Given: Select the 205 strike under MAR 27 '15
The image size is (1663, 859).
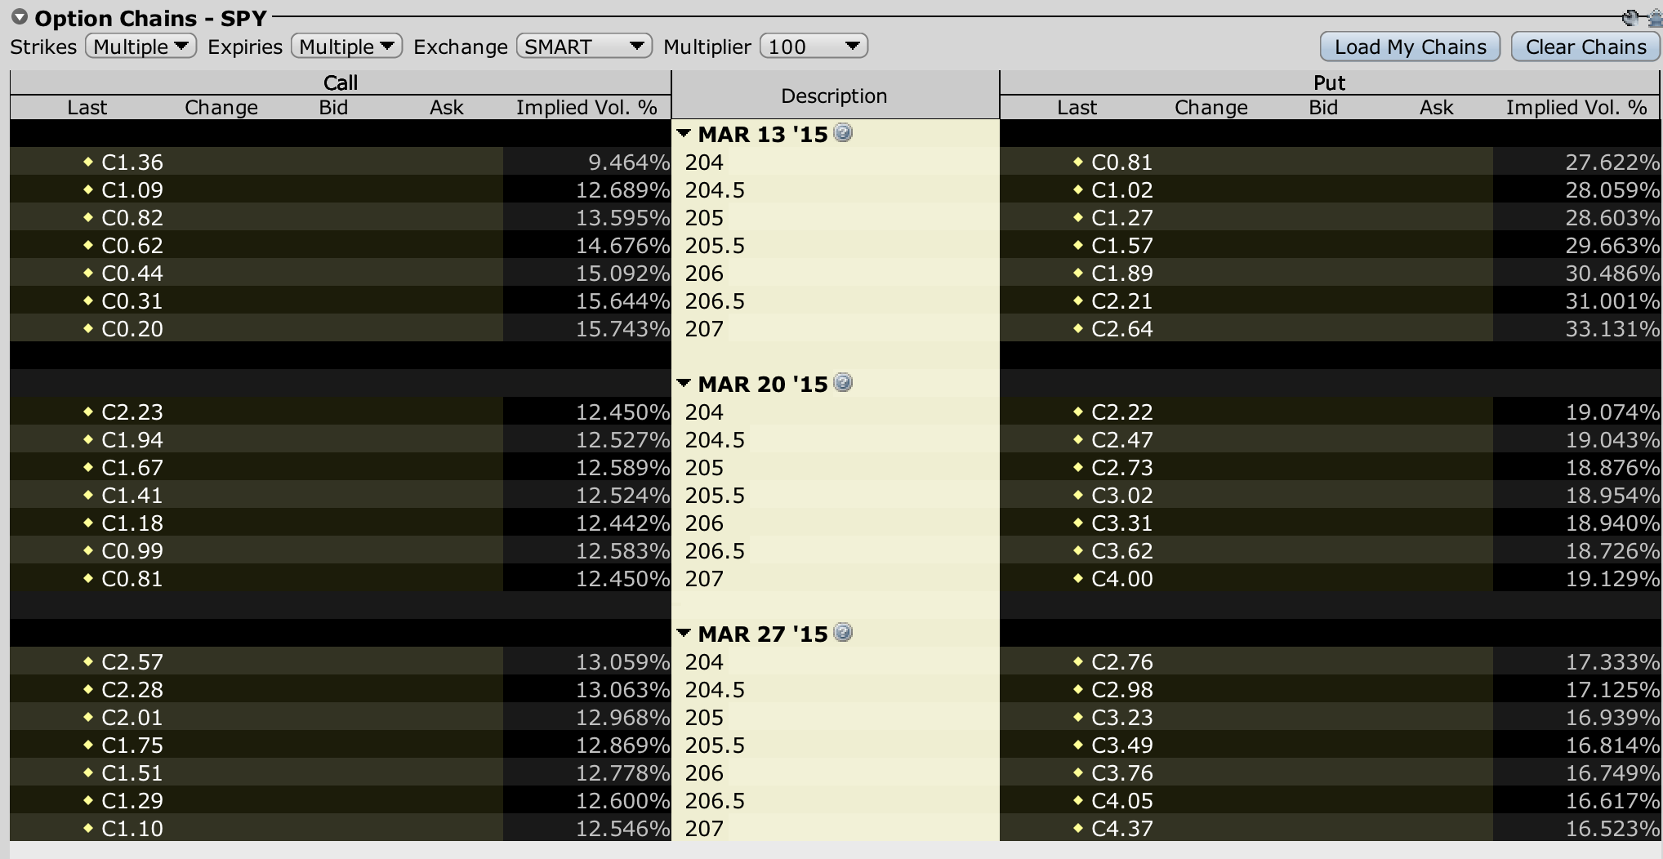Looking at the screenshot, I should coord(704,718).
